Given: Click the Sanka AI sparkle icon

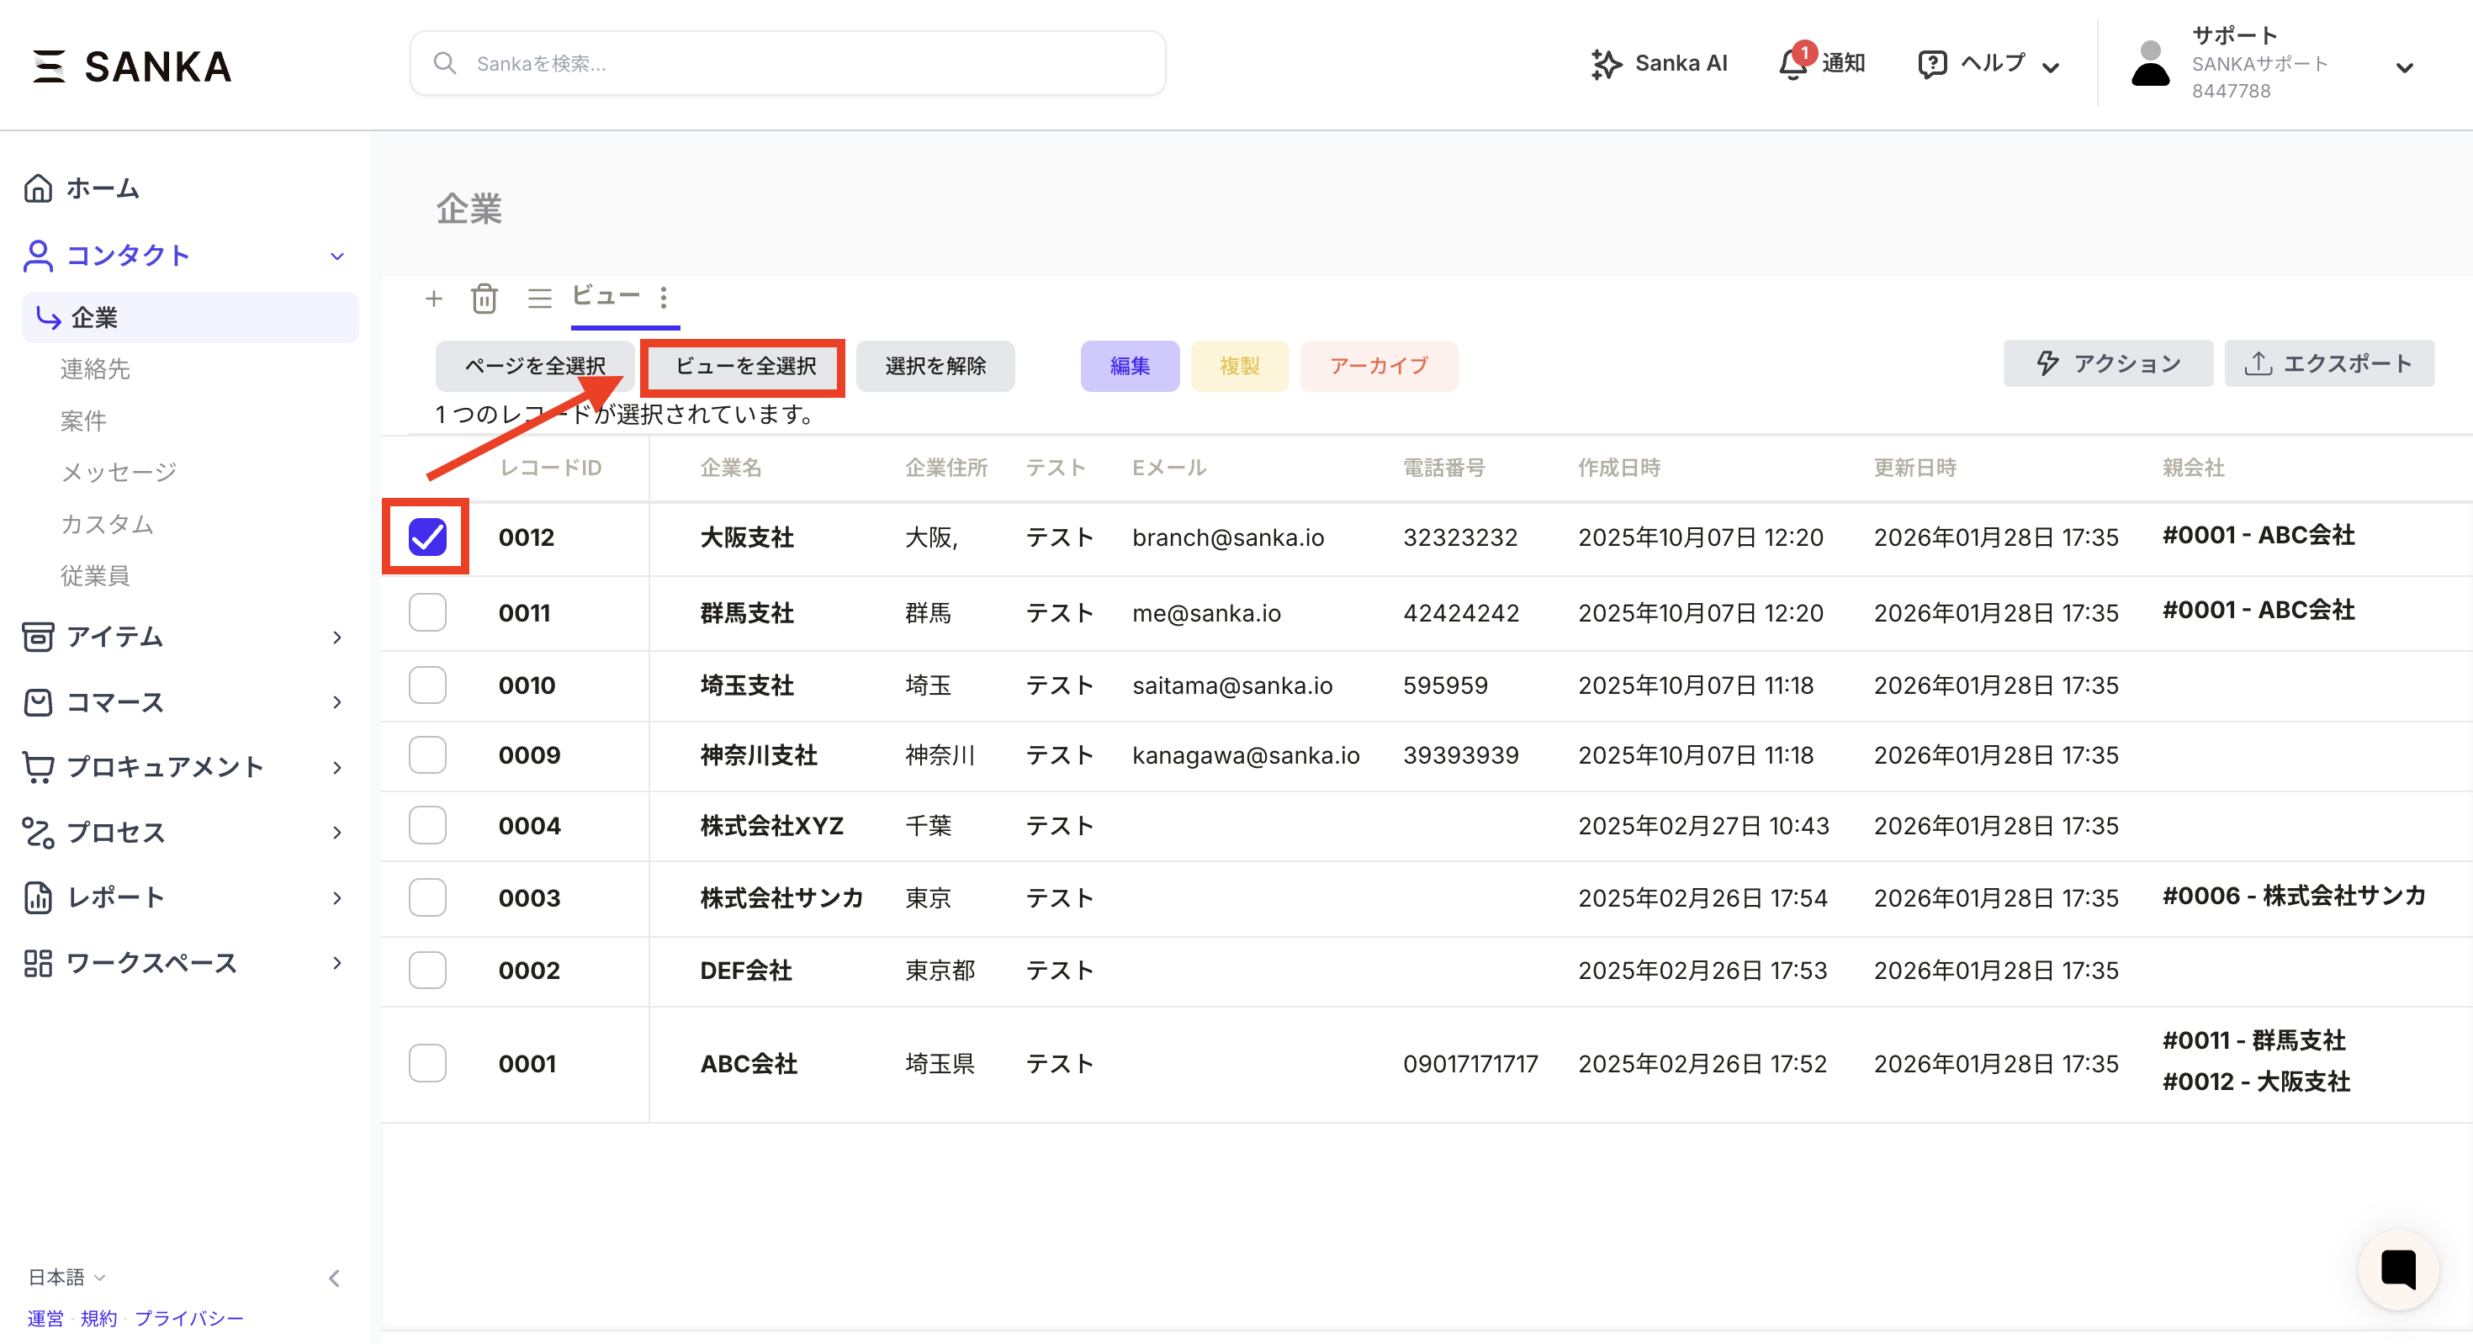Looking at the screenshot, I should coord(1605,64).
